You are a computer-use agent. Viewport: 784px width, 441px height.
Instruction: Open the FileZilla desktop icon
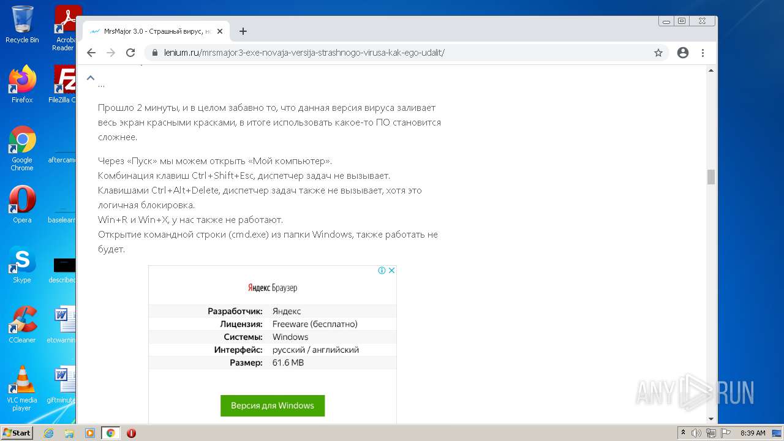click(62, 85)
